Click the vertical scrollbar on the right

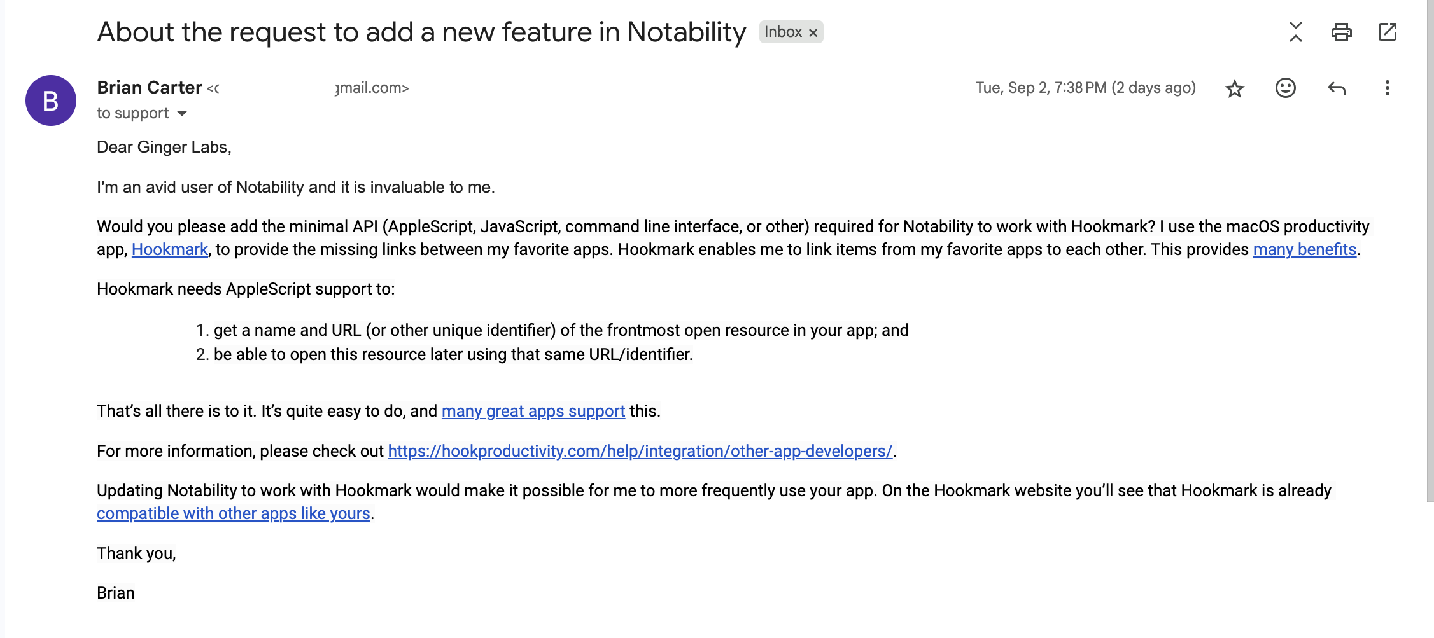[1430, 254]
